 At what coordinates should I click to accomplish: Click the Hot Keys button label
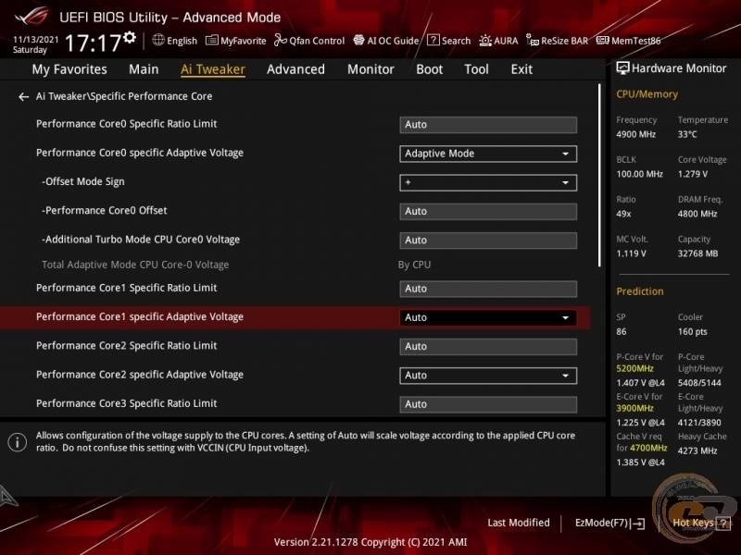click(693, 523)
